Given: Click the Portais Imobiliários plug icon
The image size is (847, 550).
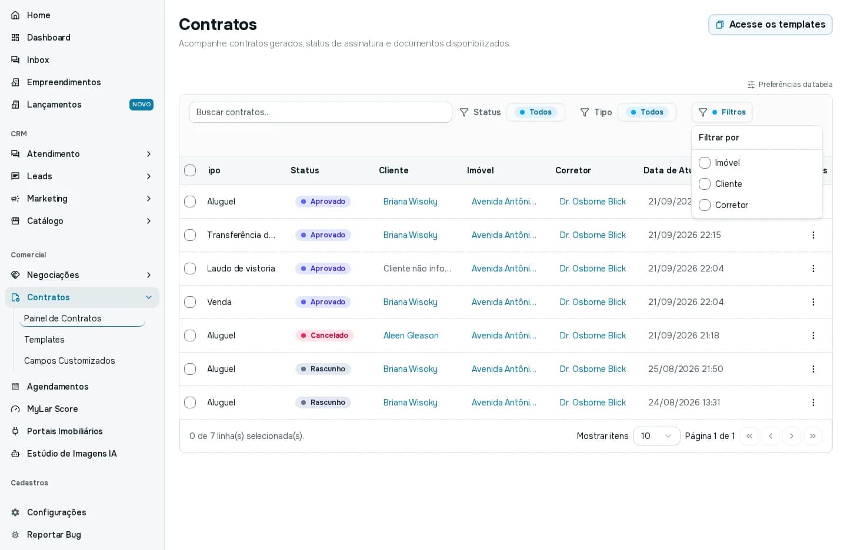Looking at the screenshot, I should [x=15, y=431].
